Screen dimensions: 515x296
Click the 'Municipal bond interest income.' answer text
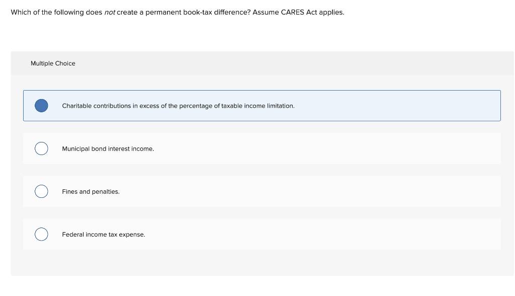tap(108, 149)
